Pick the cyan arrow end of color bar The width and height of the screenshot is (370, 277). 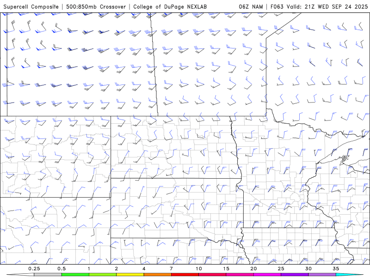coord(350,275)
